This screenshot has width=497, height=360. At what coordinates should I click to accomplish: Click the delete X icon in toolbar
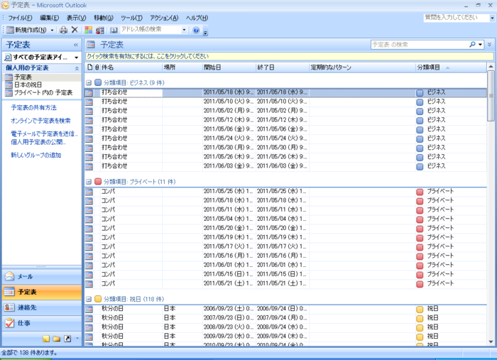[75, 30]
